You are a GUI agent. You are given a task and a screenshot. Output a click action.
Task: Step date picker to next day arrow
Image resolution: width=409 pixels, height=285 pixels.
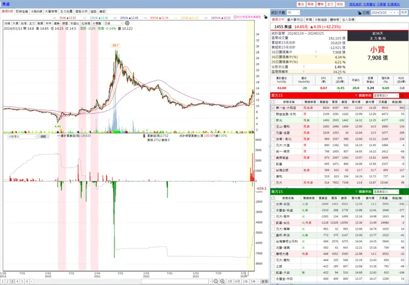tap(398, 13)
